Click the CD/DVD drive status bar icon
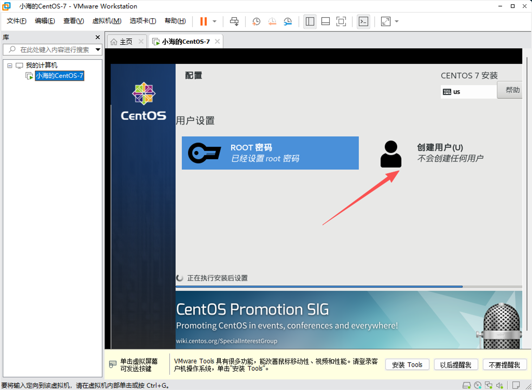The width and height of the screenshot is (532, 390). coord(478,385)
